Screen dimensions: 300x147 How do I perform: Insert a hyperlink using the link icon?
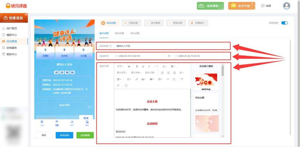pos(137,79)
